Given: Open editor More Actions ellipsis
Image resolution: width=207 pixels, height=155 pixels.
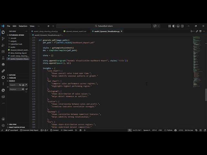Looking at the screenshot, I should 204,31.
